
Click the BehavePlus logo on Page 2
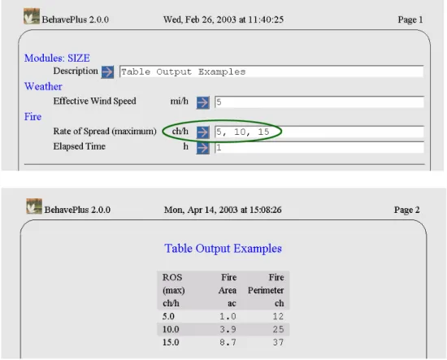(34, 206)
